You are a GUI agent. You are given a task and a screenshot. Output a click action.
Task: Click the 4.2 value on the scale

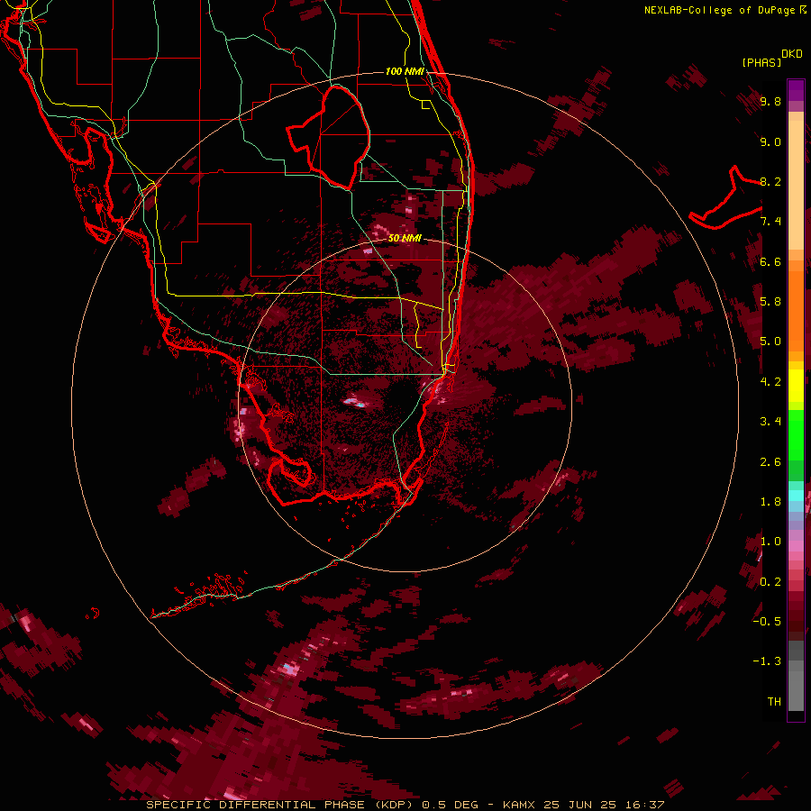tap(770, 382)
